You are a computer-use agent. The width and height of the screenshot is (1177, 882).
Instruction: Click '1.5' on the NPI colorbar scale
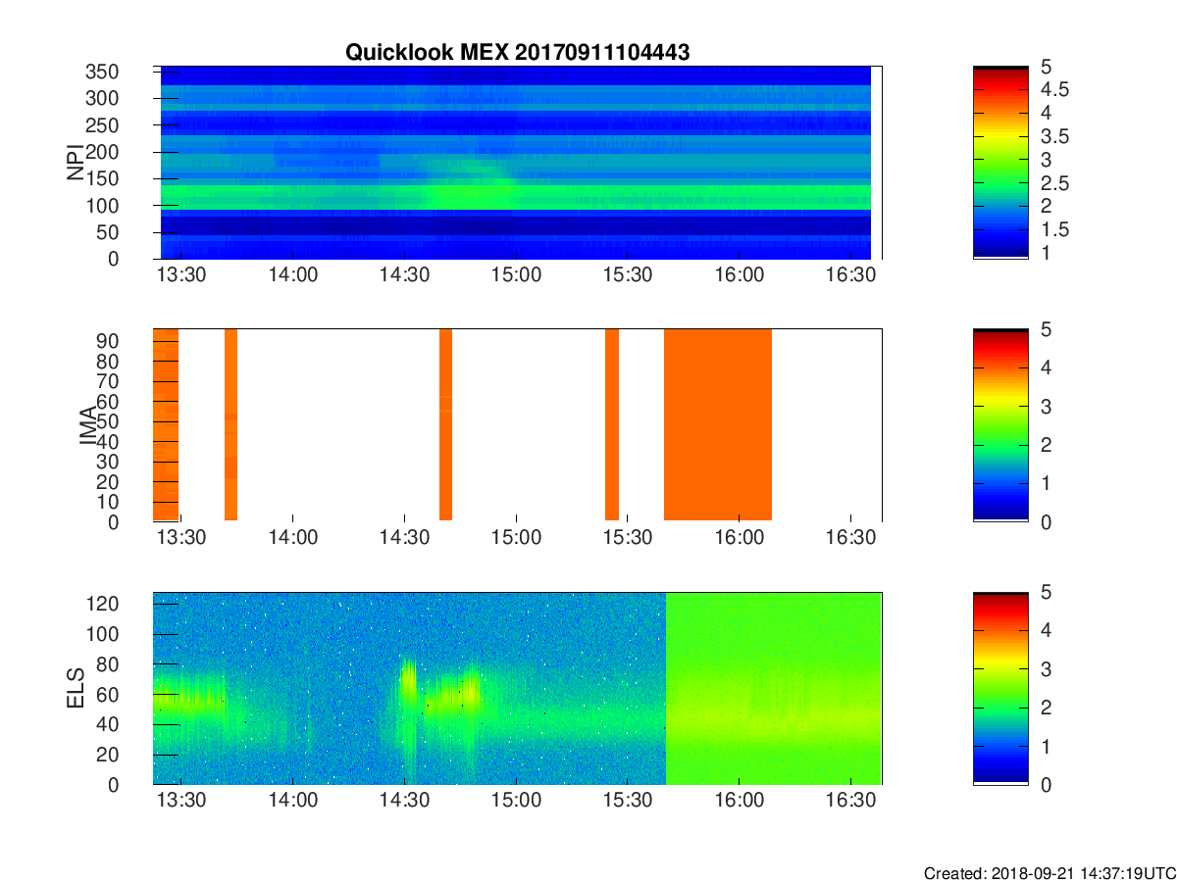tap(1056, 230)
